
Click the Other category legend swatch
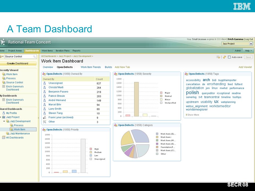(157, 154)
